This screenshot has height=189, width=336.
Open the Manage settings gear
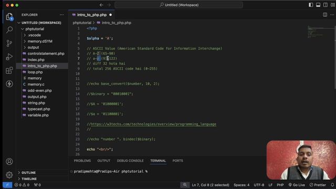[x=9, y=175]
